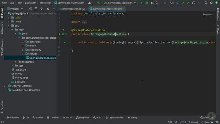Collapse the java folder
This screenshot has width=220, height=124.
click(16, 34)
